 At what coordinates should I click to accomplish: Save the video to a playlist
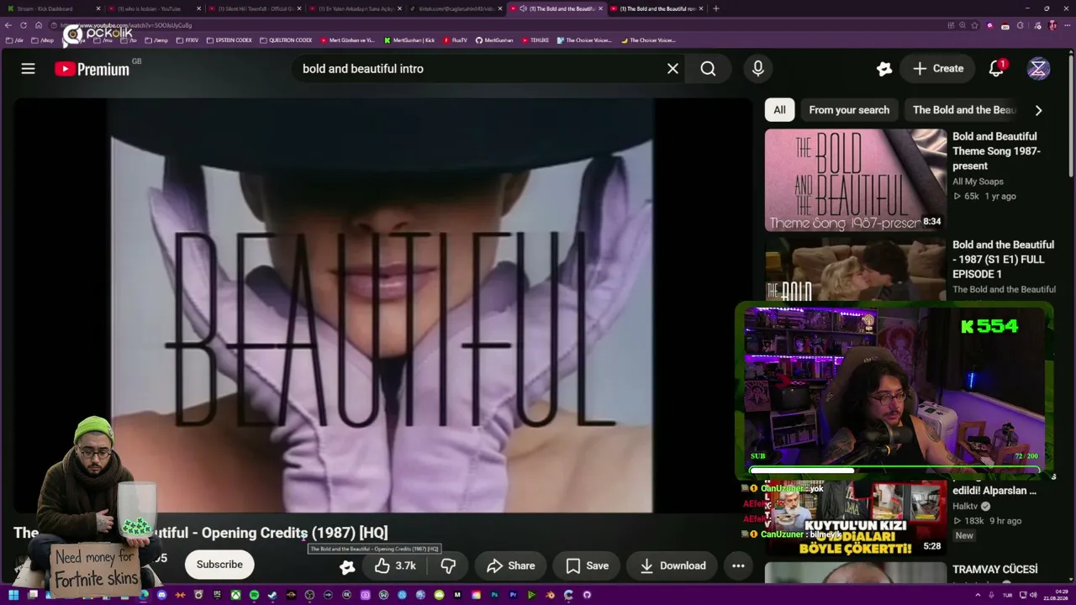(x=587, y=566)
